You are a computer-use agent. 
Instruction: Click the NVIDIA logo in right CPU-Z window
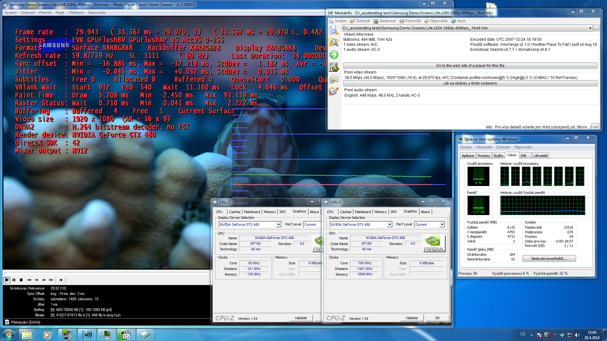click(434, 244)
